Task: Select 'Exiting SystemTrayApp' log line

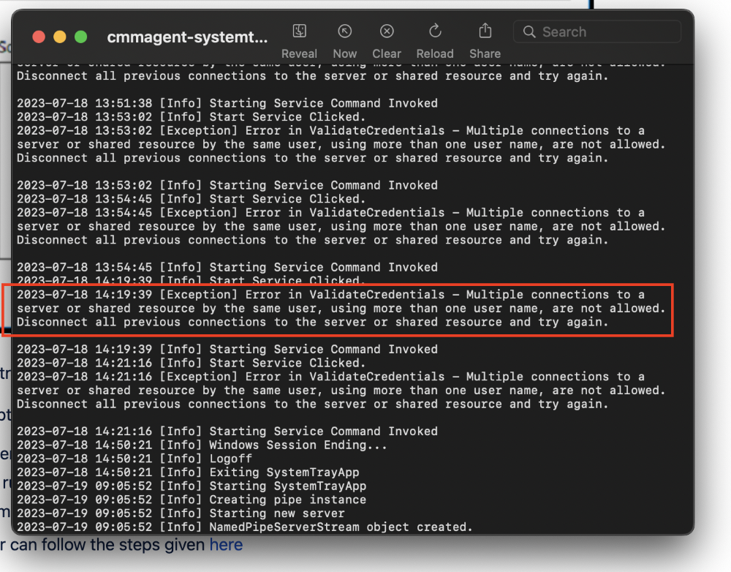Action: [188, 473]
